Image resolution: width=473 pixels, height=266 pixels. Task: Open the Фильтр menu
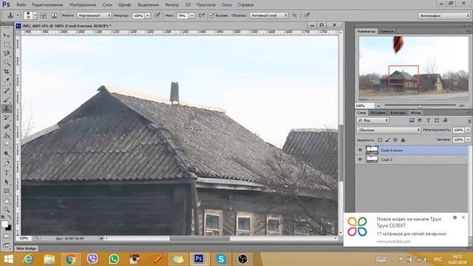(x=172, y=5)
